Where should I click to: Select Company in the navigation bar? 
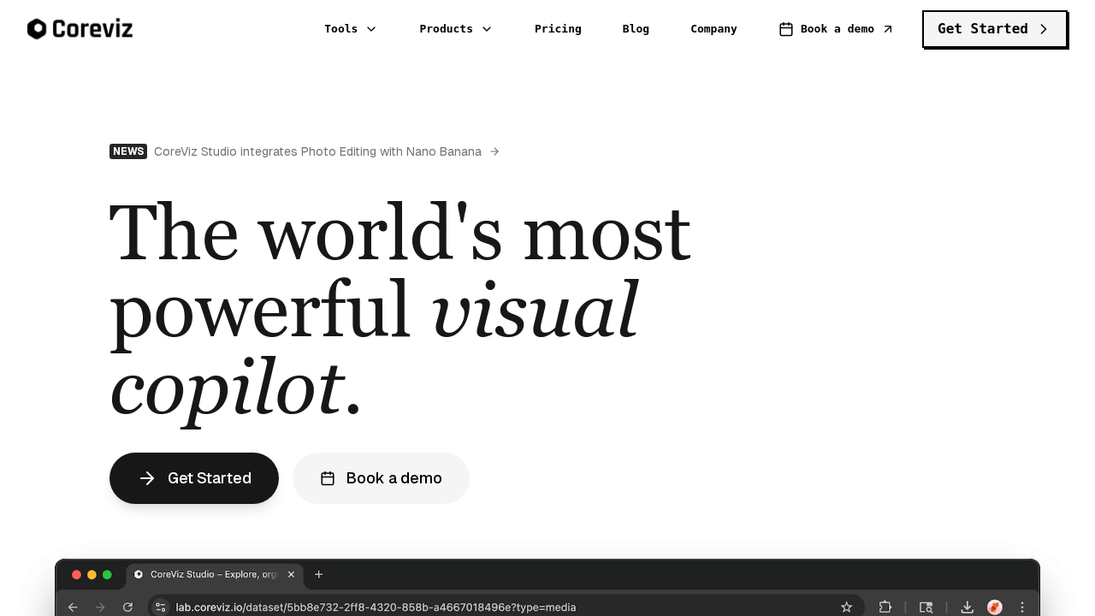click(713, 29)
